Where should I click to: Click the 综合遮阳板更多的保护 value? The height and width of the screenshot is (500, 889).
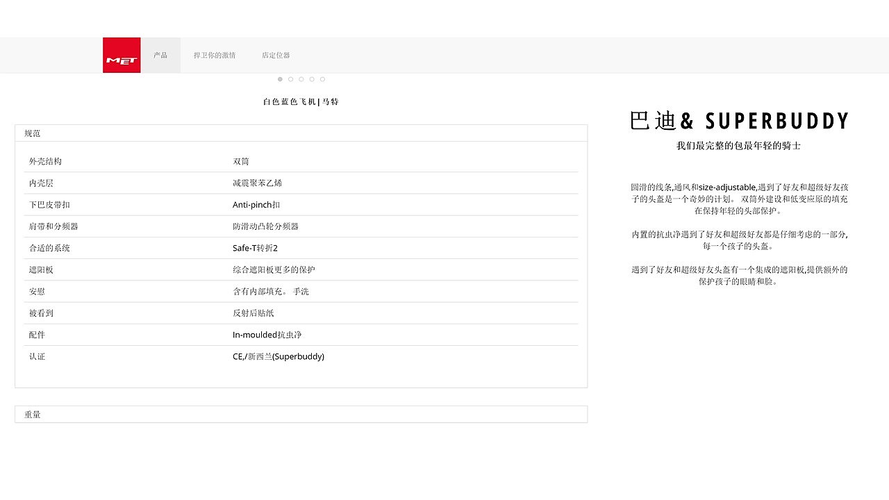coord(274,269)
